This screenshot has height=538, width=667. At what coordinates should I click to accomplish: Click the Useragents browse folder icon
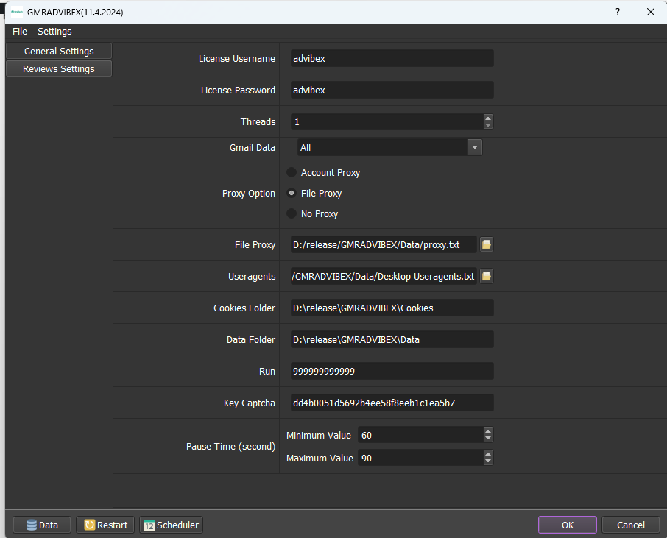[x=487, y=276]
